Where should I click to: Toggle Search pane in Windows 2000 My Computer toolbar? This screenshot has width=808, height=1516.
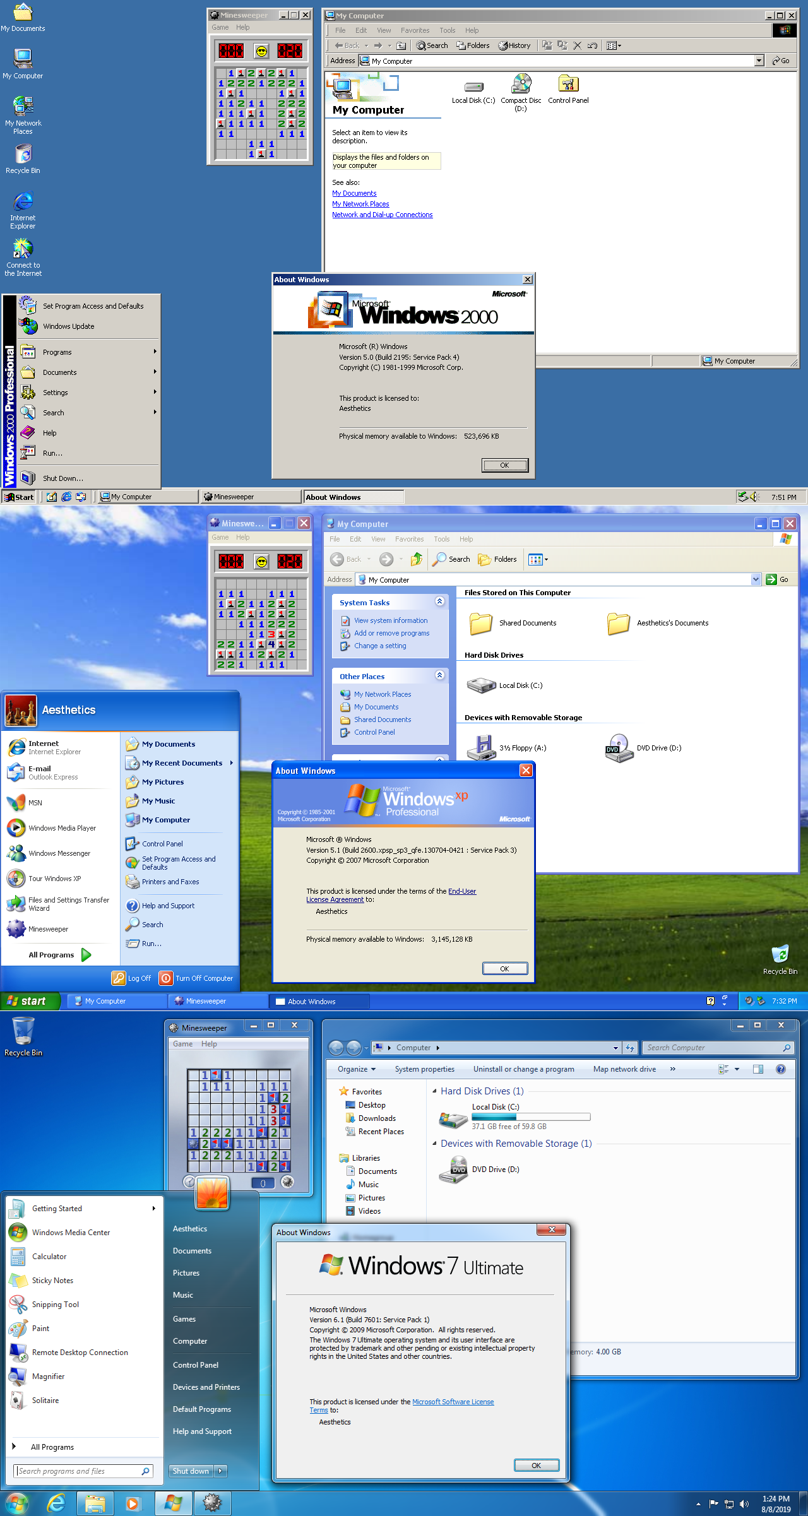click(x=432, y=45)
